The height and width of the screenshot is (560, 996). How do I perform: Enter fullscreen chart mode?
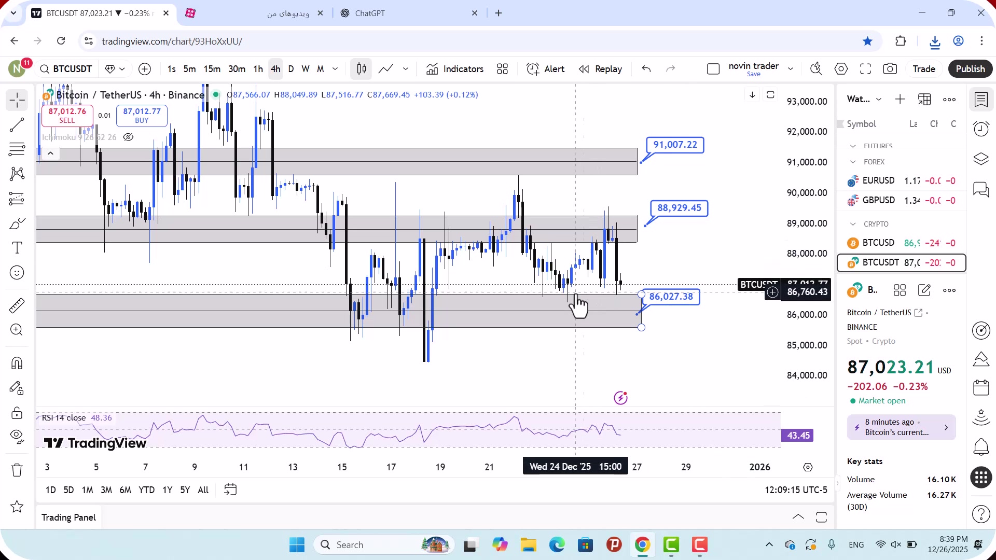865,69
